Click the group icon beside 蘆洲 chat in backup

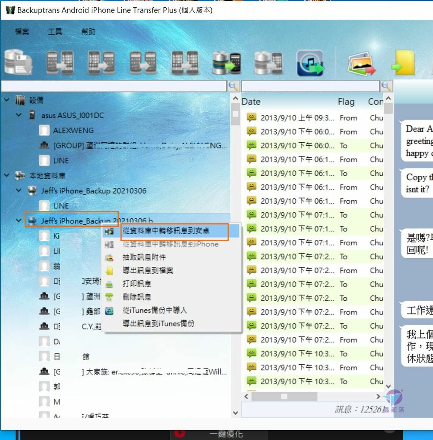coord(44,296)
